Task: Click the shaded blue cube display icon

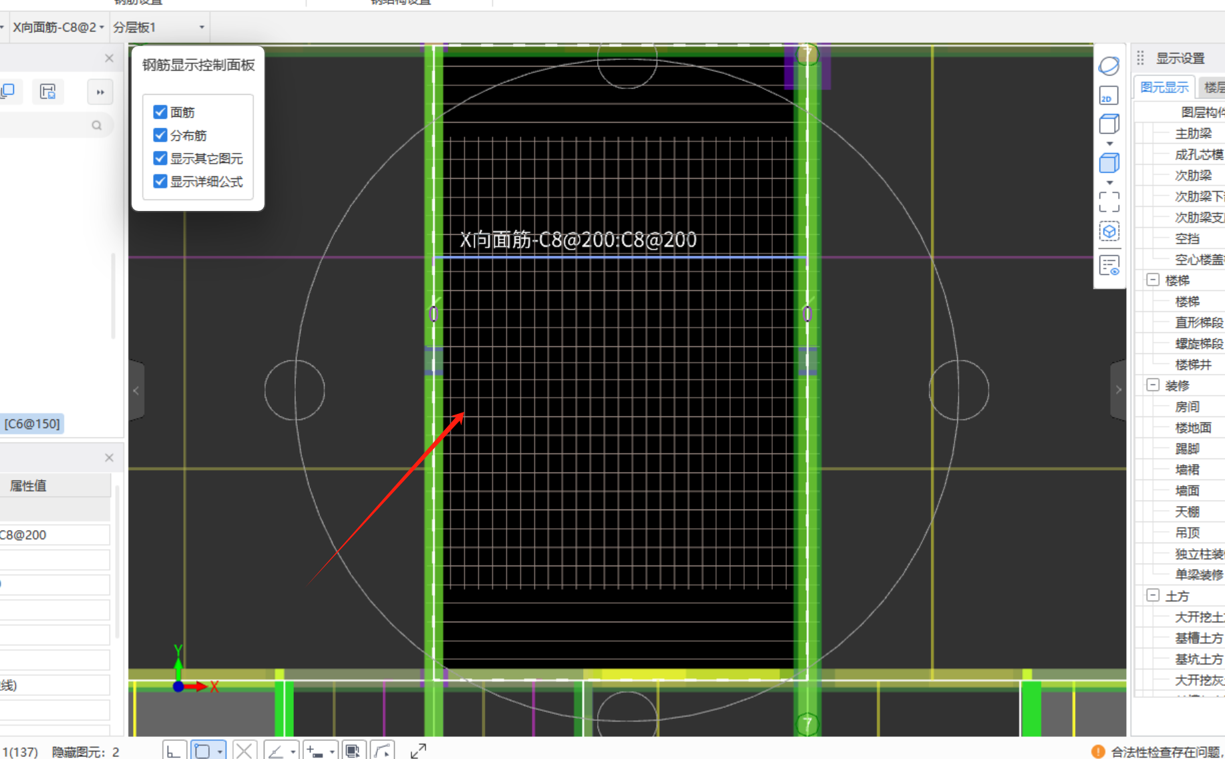Action: pyautogui.click(x=1109, y=163)
